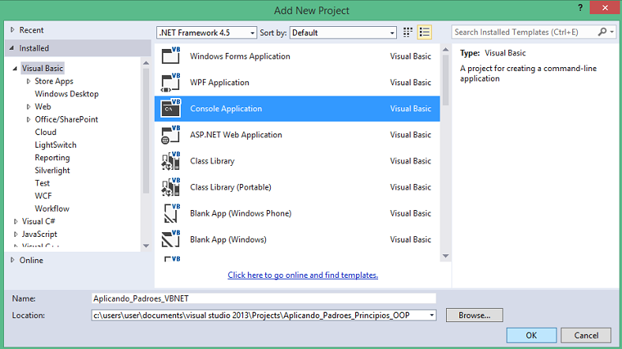Select the Blank App (Windows Phone) icon
The image size is (622, 349).
(171, 213)
